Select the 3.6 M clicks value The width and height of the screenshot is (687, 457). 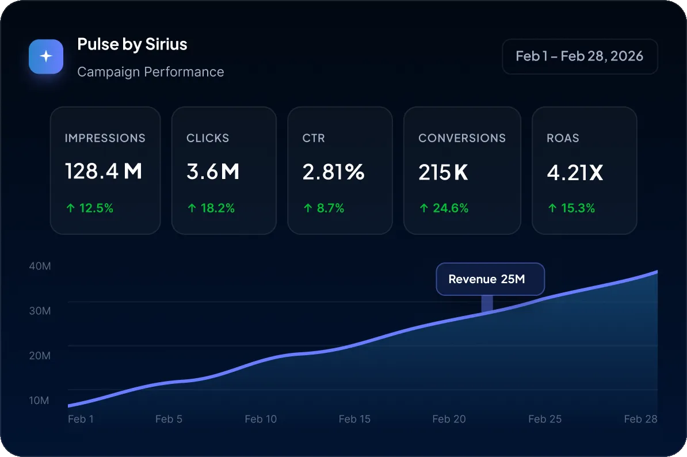click(213, 172)
